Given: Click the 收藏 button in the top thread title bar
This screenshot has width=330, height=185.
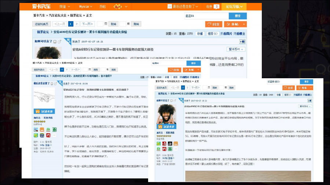Looking at the screenshot, I should (200, 33).
